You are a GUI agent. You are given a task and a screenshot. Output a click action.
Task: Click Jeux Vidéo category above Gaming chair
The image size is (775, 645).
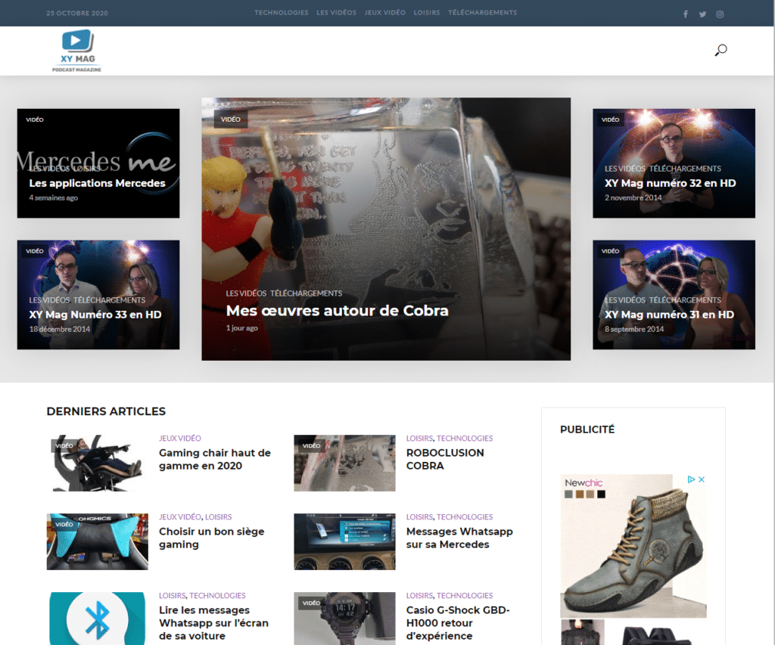click(x=180, y=438)
